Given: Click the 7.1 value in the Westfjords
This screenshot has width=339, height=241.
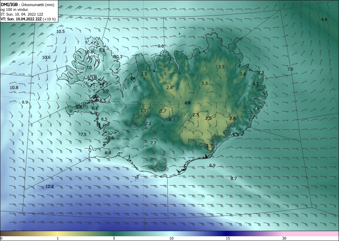Looking at the screenshot, I should 102,50.
